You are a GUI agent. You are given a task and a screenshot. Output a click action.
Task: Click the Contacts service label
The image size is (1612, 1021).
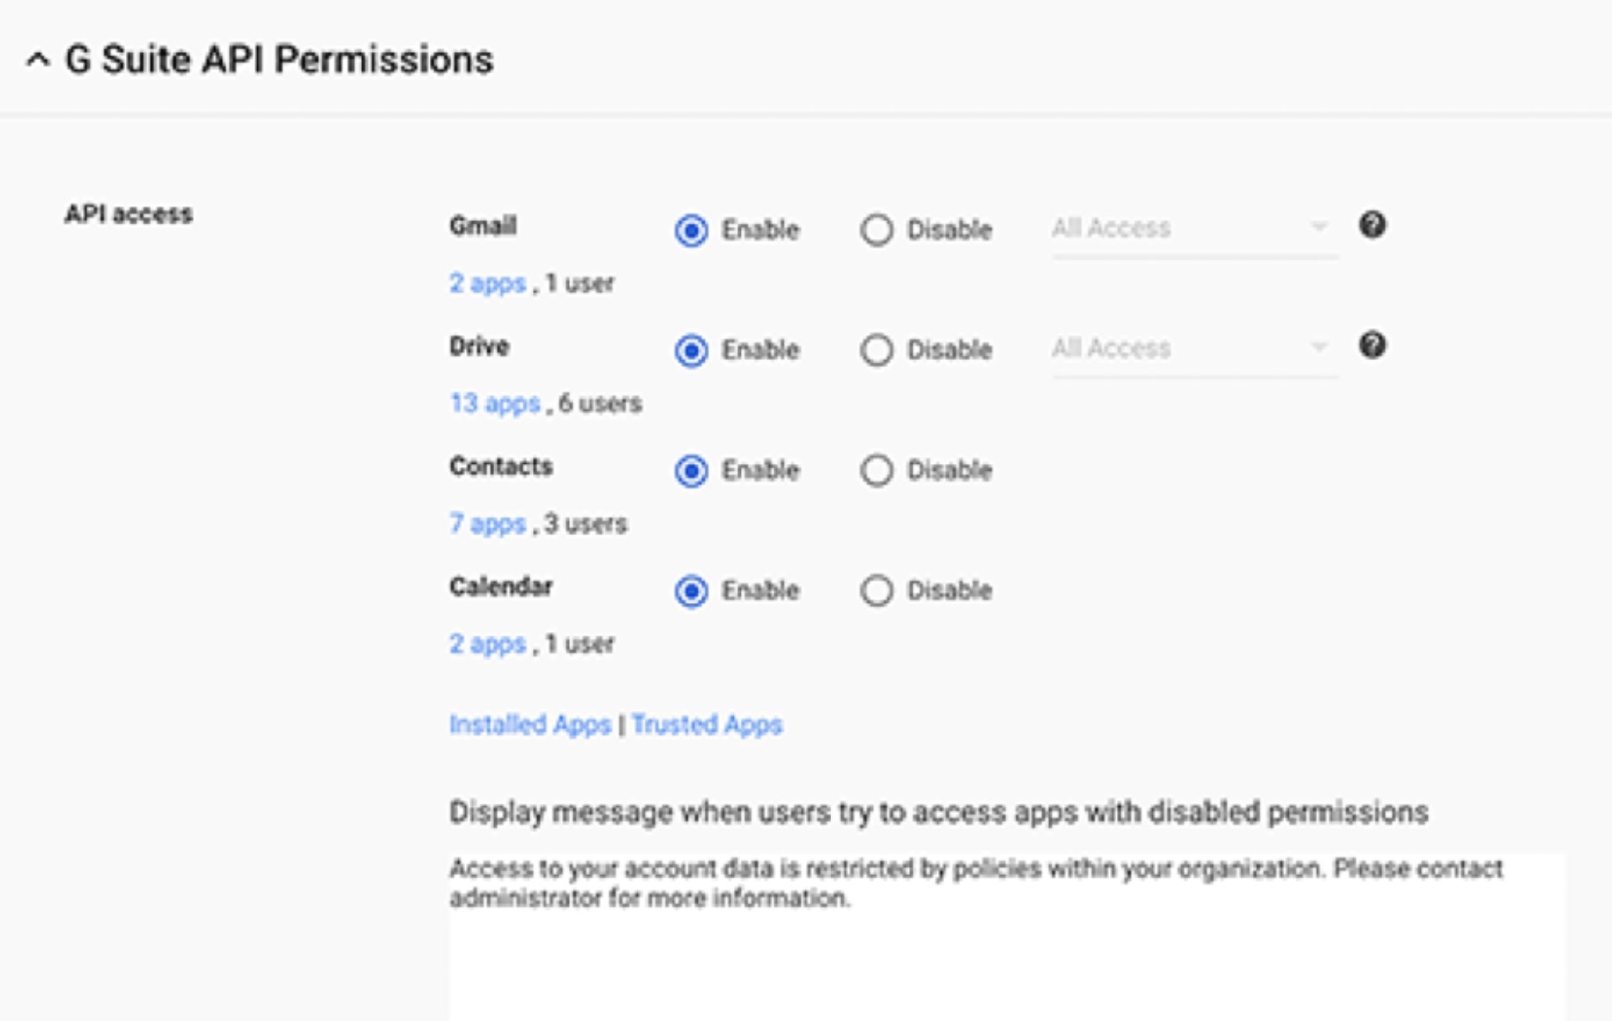click(x=500, y=466)
